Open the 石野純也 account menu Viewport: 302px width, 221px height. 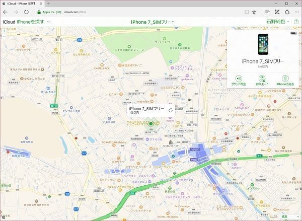tap(278, 22)
